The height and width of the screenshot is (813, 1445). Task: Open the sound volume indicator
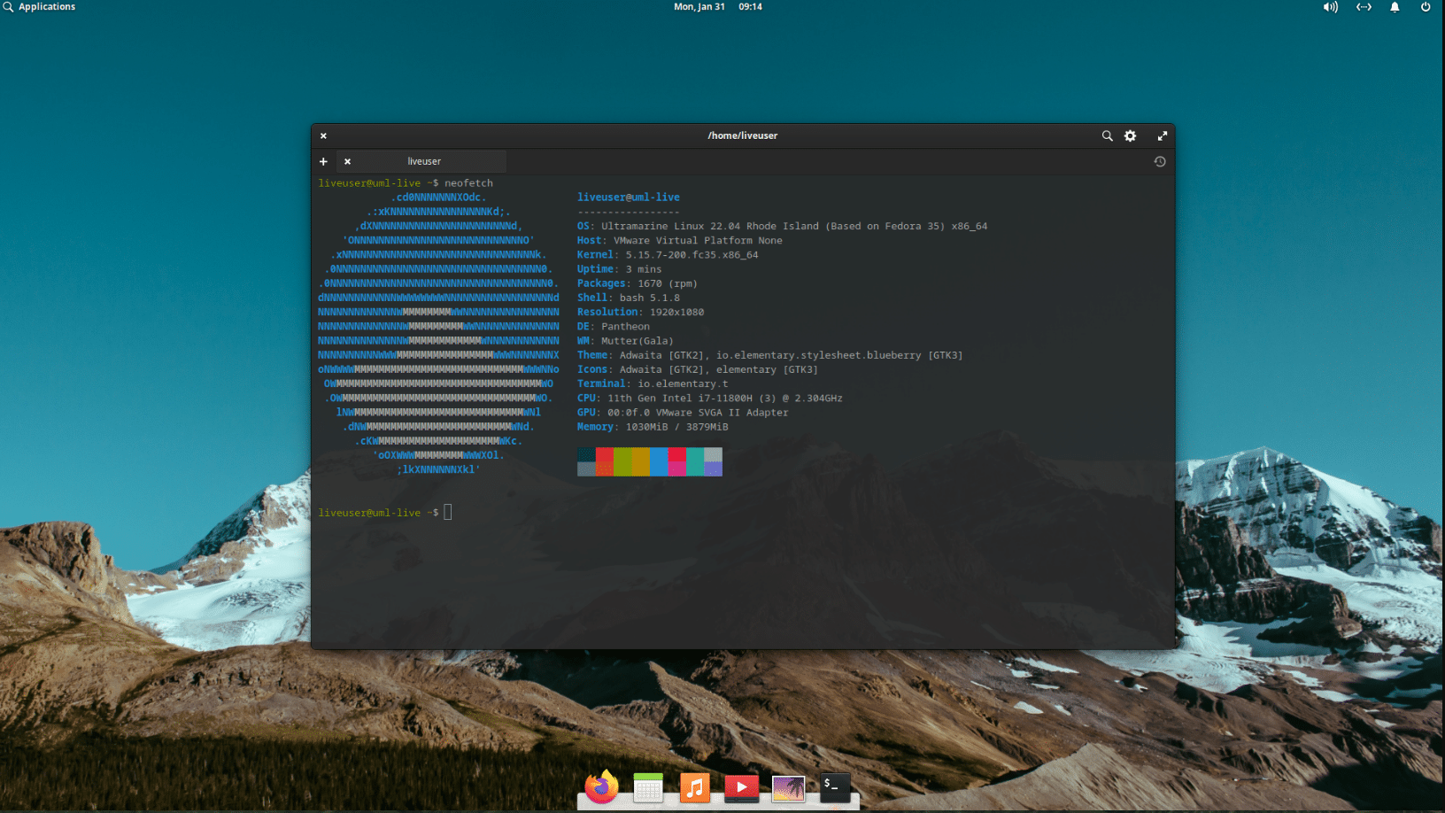(x=1331, y=6)
